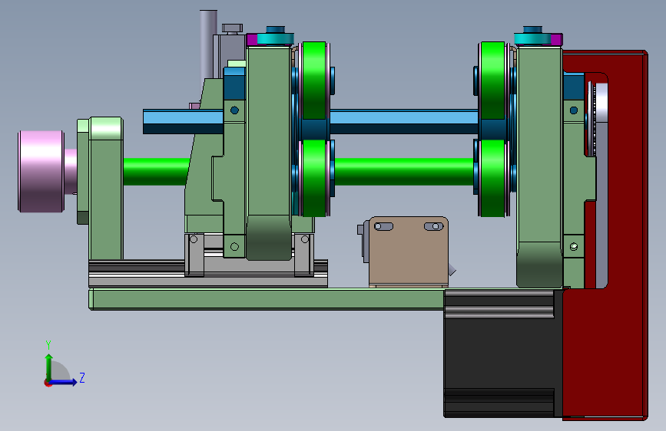Select the gray vertical cylinder at the top
The height and width of the screenshot is (431, 666).
208,44
